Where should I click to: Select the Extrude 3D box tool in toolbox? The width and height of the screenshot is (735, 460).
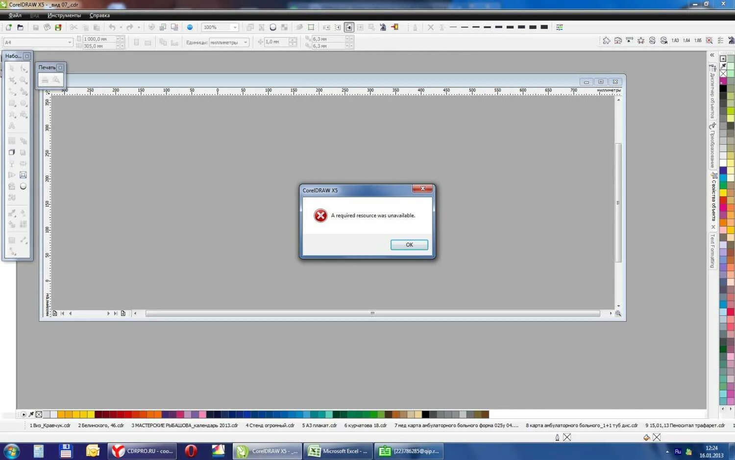pos(12,152)
